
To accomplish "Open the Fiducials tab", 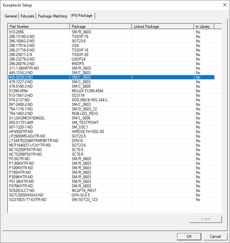I will [x=27, y=16].
